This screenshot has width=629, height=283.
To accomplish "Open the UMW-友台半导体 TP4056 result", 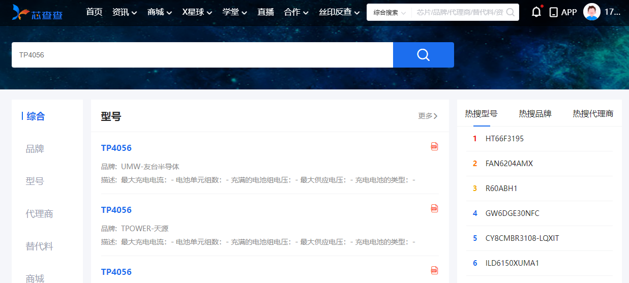I will click(x=116, y=148).
